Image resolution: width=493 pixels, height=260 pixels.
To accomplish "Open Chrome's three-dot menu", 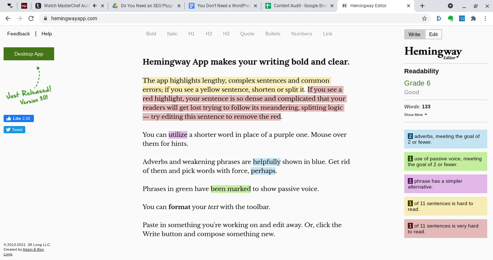I will point(485,18).
